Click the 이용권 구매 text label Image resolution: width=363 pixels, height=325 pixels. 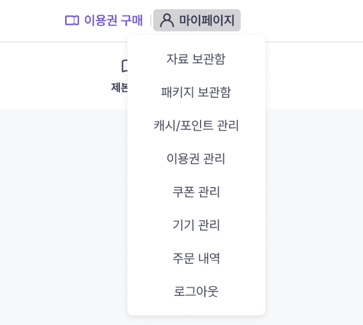coord(113,21)
